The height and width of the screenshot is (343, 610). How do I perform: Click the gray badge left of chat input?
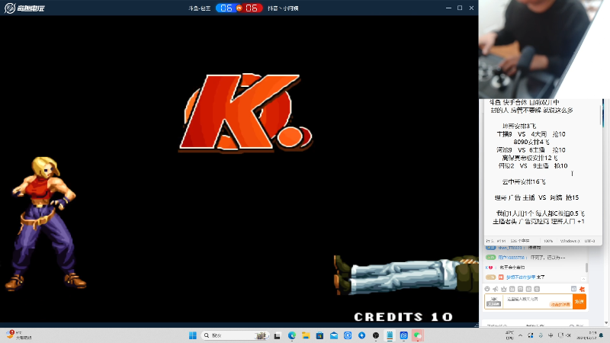click(x=493, y=302)
